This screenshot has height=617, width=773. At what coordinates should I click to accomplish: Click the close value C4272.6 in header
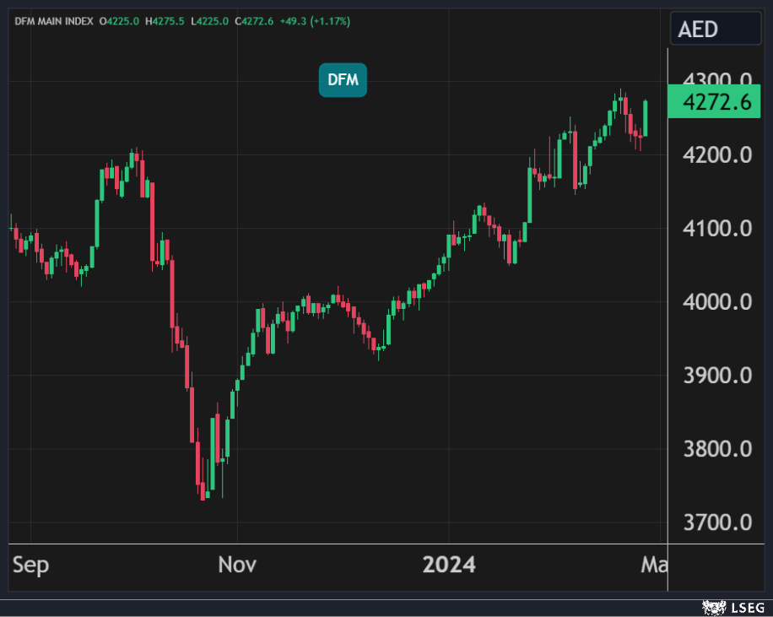pos(251,20)
